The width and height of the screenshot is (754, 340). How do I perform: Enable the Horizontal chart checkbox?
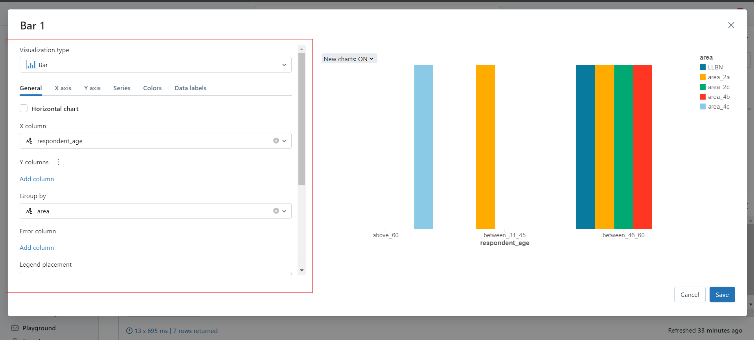click(24, 109)
